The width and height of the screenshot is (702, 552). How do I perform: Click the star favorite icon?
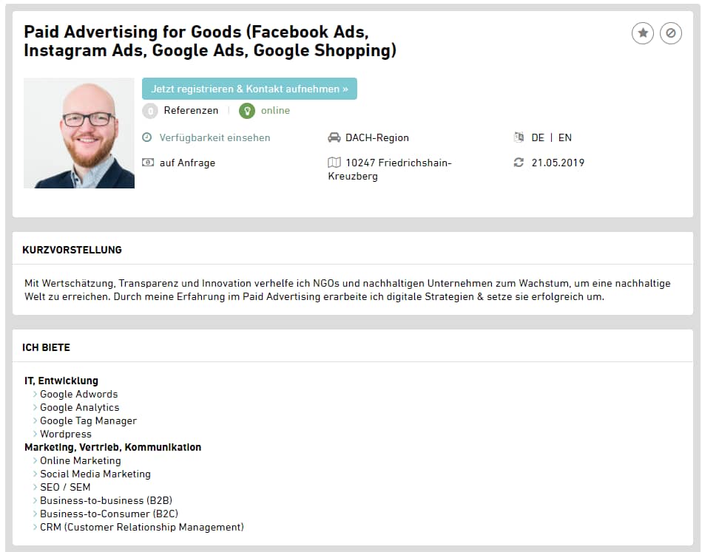point(643,33)
